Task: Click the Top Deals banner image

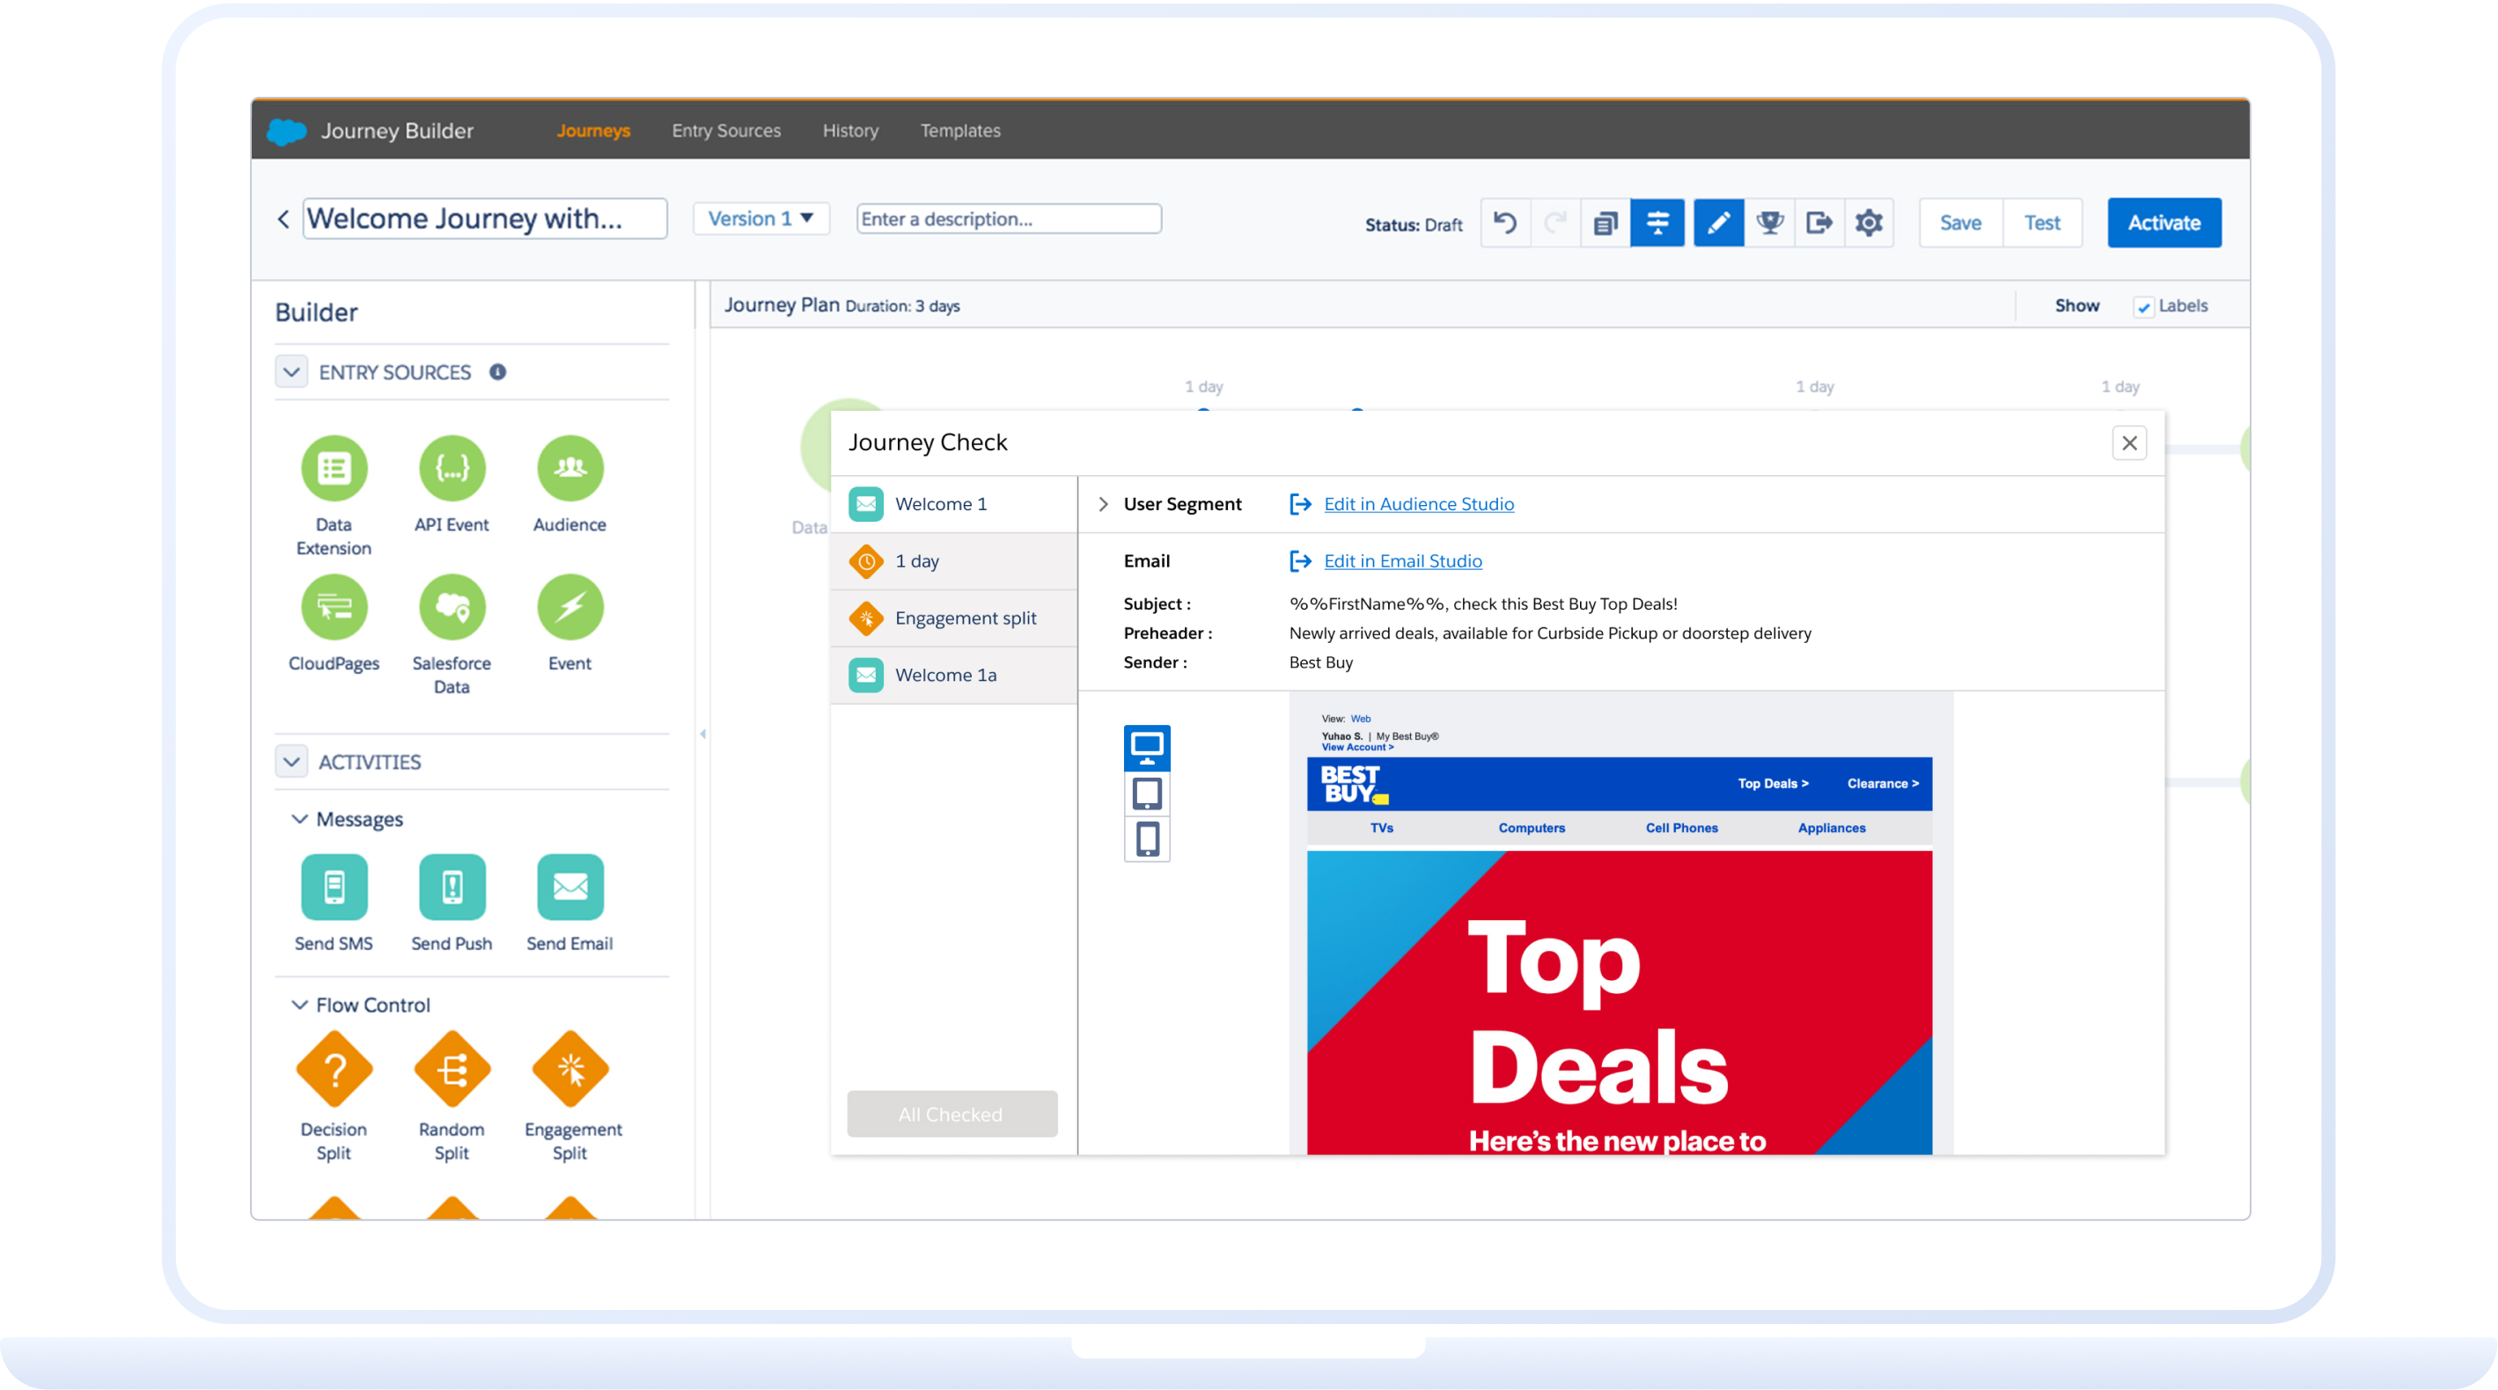Action: click(x=1620, y=1003)
